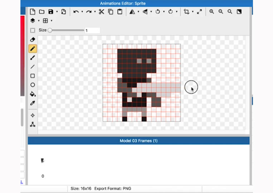
Task: Save the sprite with floppy icon
Action: 51,12
